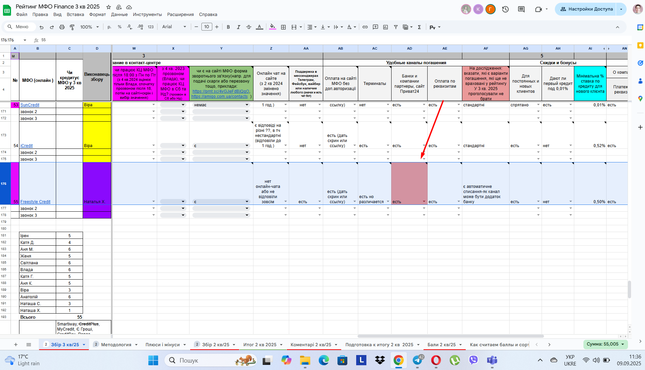Click the Настройки Доступа share button
The image size is (645, 370).
586,9
